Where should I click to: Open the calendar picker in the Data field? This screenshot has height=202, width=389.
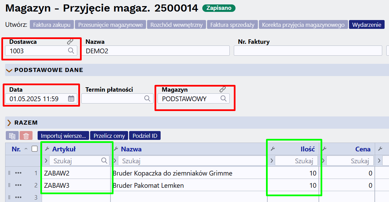point(71,99)
